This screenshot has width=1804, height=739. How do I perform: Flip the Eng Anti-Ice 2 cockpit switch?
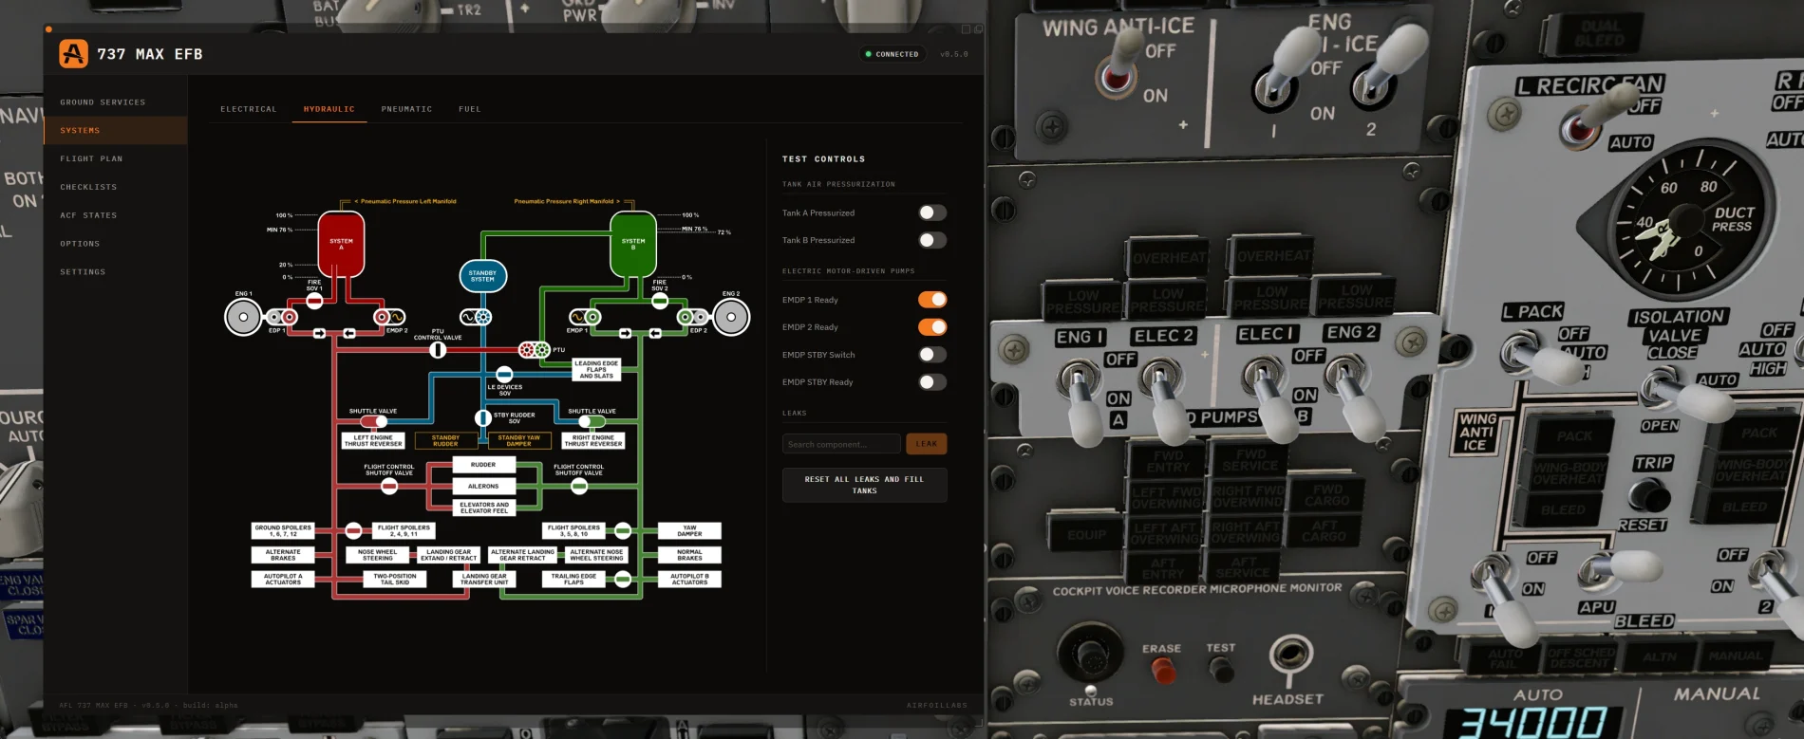click(x=1388, y=66)
